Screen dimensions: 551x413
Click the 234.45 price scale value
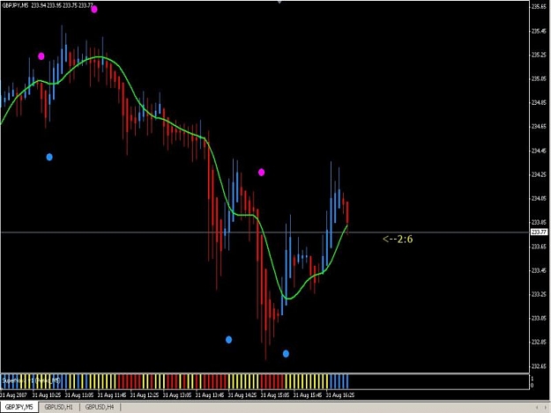click(x=539, y=151)
